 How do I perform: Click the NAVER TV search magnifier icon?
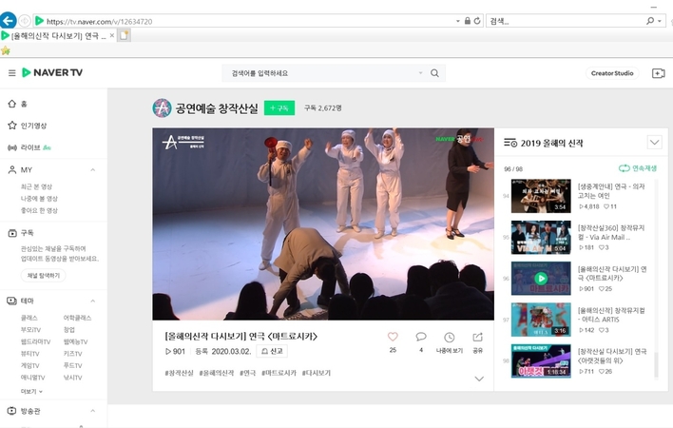coord(434,73)
